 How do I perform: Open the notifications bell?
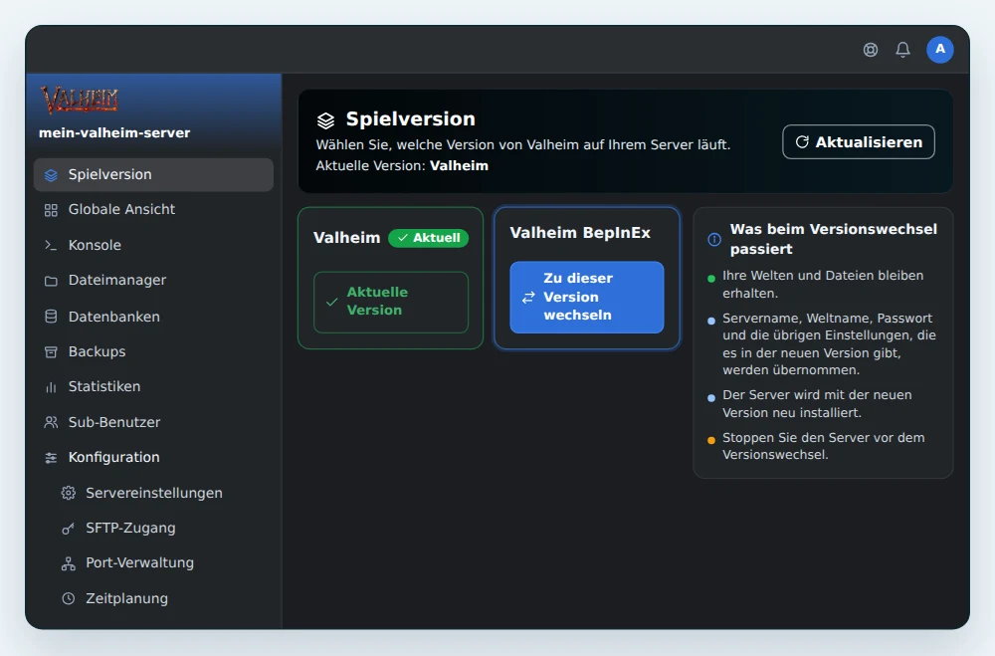coord(902,50)
